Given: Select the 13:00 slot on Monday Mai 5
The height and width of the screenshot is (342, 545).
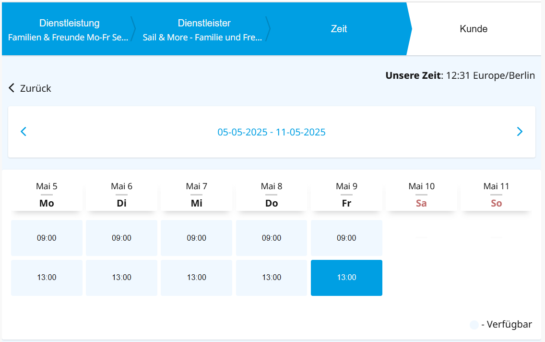Looking at the screenshot, I should coord(47,278).
